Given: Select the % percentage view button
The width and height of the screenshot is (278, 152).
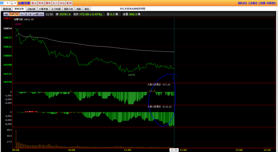Looking at the screenshot, I should tap(22, 14).
